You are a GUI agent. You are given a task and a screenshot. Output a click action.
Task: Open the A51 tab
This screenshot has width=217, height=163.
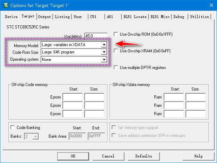[x=113, y=17]
